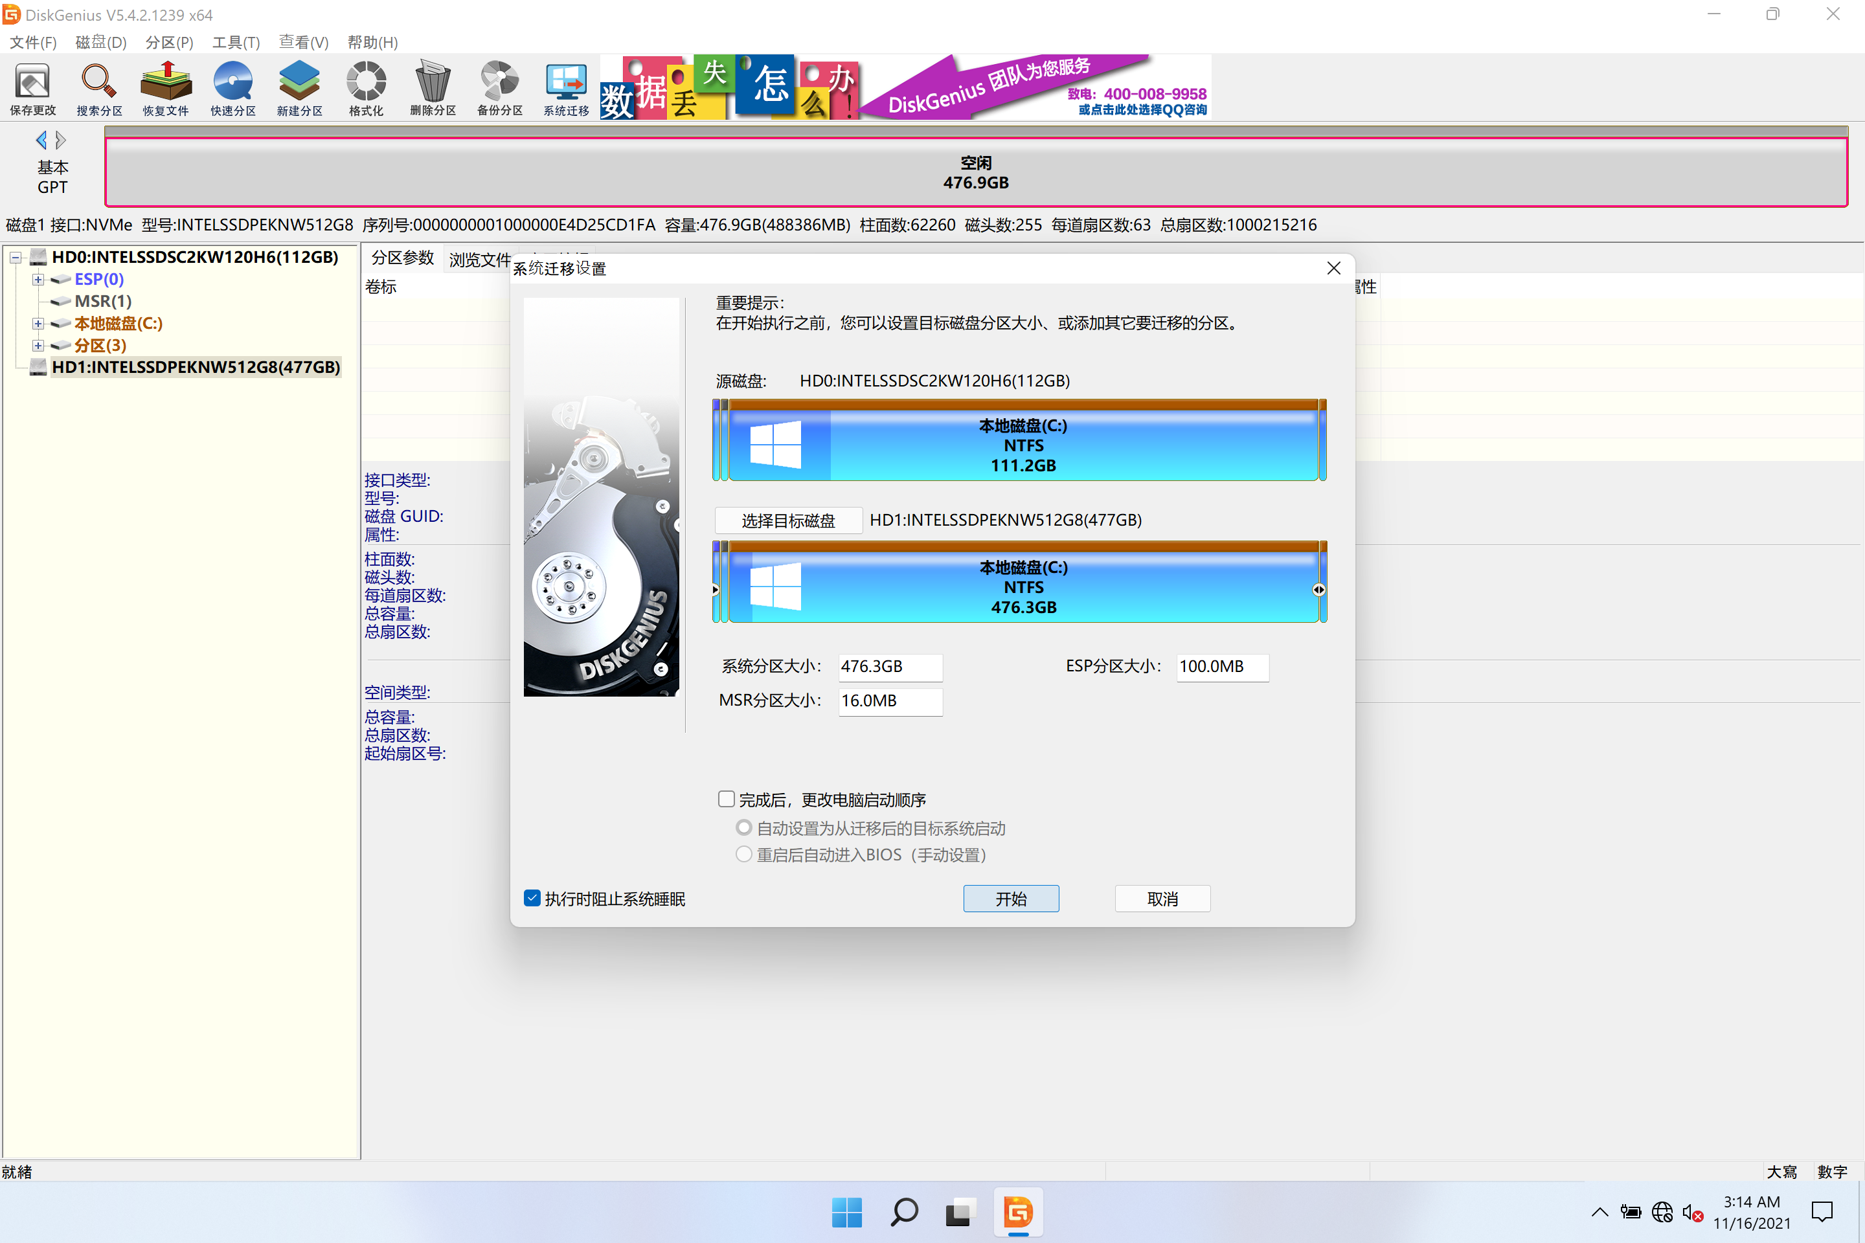Open the notification center icon
Screen dimensions: 1865x1243
coord(1822,1212)
